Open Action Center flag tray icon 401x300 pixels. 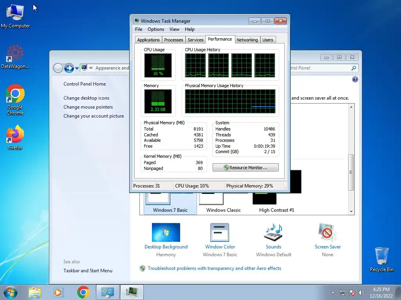[x=352, y=293]
